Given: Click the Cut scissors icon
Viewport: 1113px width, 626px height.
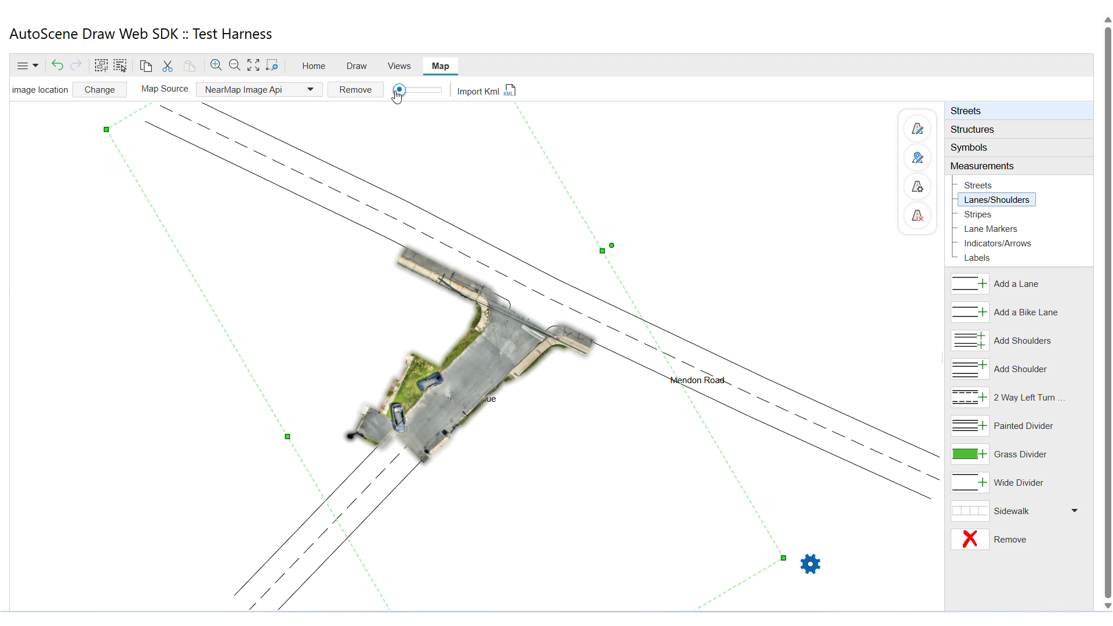Looking at the screenshot, I should coord(168,66).
